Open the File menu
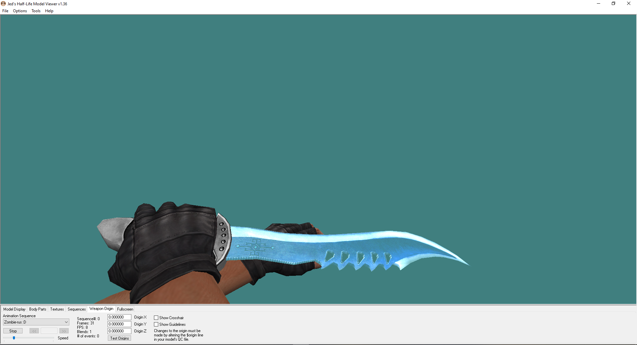The width and height of the screenshot is (637, 345). (5, 11)
